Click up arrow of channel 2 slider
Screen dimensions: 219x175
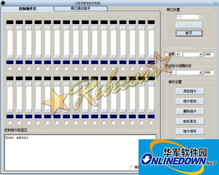(19, 28)
